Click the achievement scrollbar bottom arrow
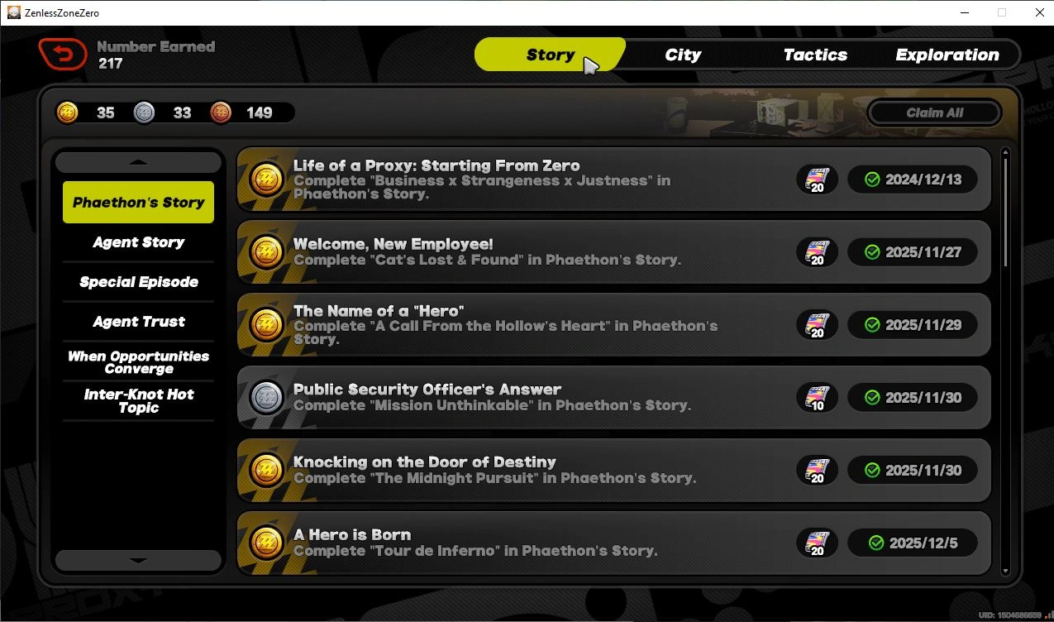 pyautogui.click(x=1005, y=570)
